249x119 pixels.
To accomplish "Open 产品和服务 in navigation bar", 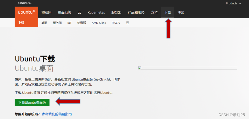I will click(136, 12).
